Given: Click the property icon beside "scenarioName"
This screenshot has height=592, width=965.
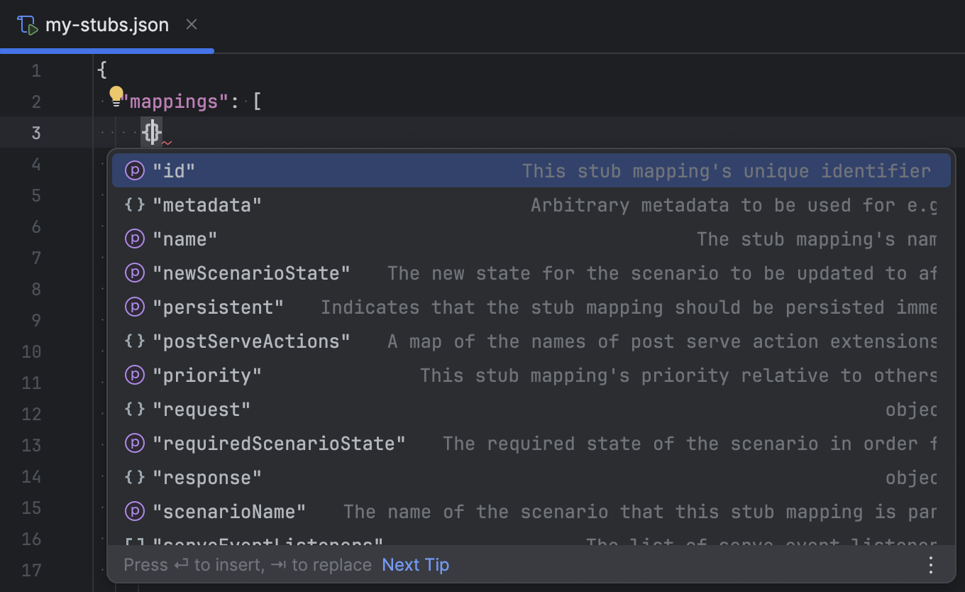Looking at the screenshot, I should [135, 511].
